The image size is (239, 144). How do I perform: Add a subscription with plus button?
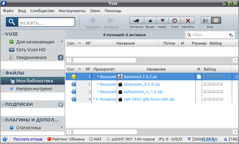click(61, 104)
